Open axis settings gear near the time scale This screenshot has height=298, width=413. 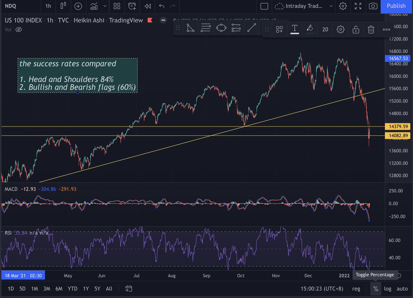tap(399, 275)
